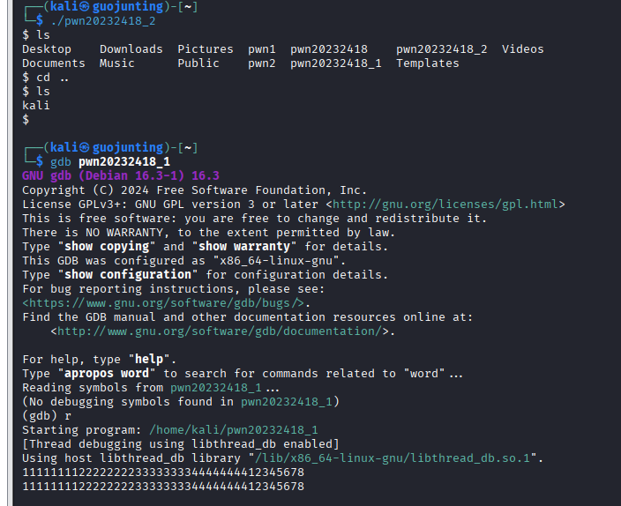Viewport: 621px width, 506px height.
Task: Click the GNU gdb (Debian 16.3-1) 16.3 heading
Action: tap(121, 175)
